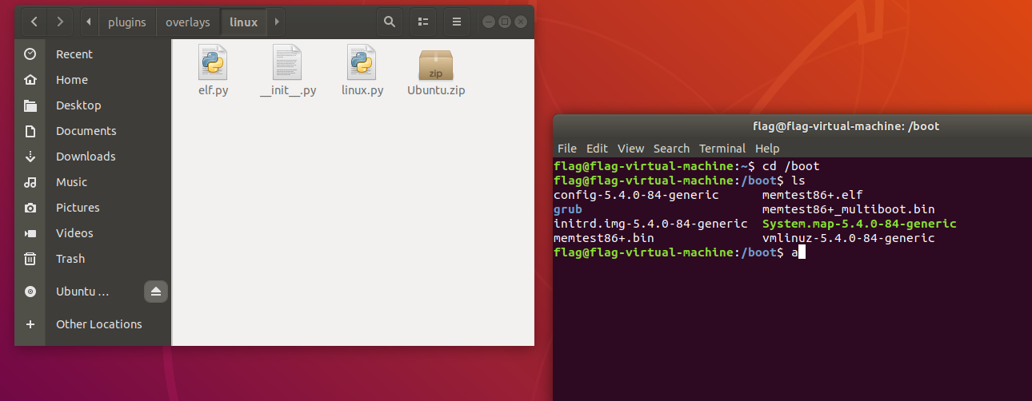The width and height of the screenshot is (1032, 401).
Task: Open the terminal View menu
Action: 631,149
